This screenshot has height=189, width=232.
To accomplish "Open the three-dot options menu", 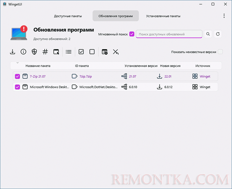I will click(x=224, y=16).
